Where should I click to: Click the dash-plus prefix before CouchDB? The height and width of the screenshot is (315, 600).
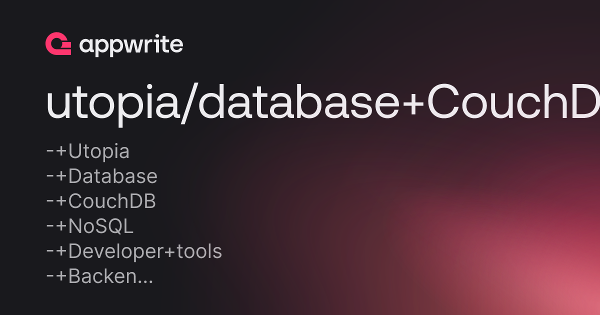(x=56, y=201)
